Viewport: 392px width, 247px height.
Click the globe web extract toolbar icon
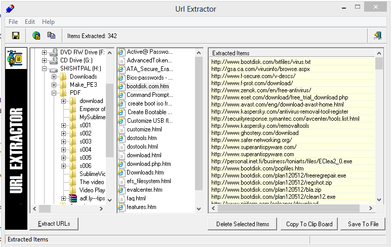pyautogui.click(x=36, y=36)
